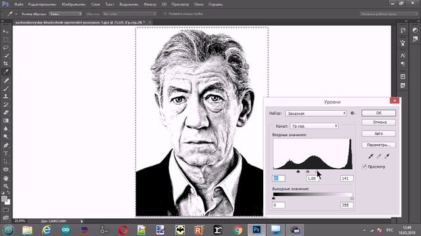421x236 pixels.
Task: Select the Hand tool
Action: coord(6,178)
